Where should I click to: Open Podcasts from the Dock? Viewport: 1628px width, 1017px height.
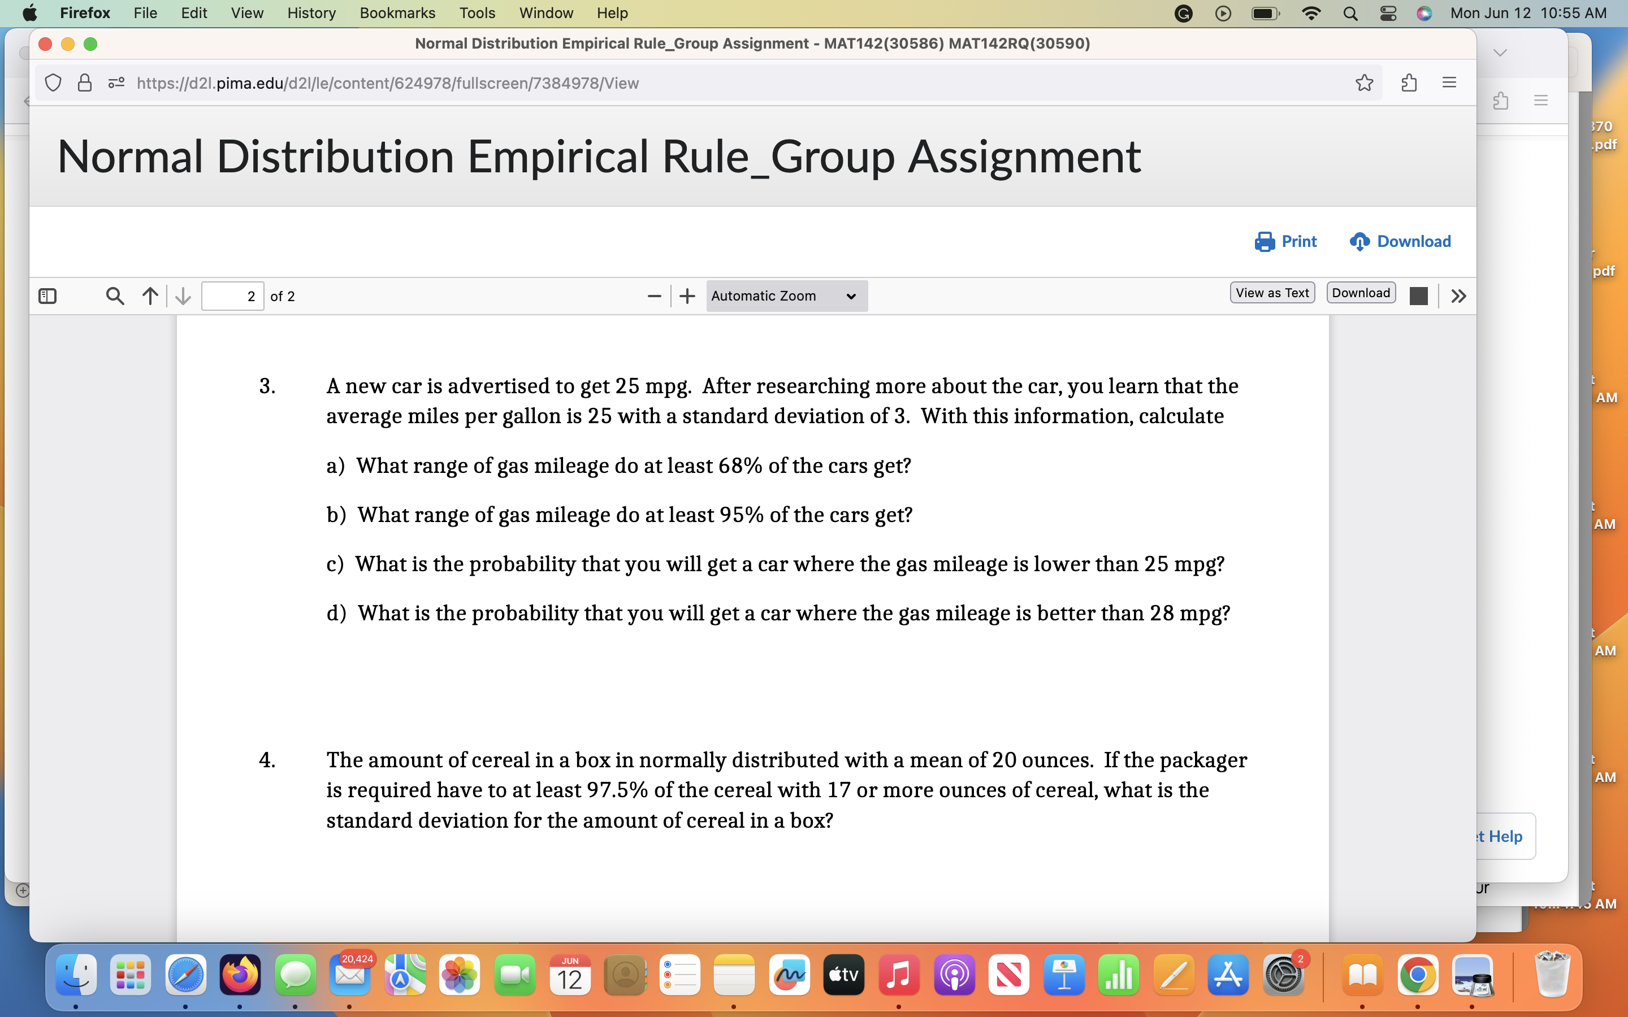[x=955, y=975]
